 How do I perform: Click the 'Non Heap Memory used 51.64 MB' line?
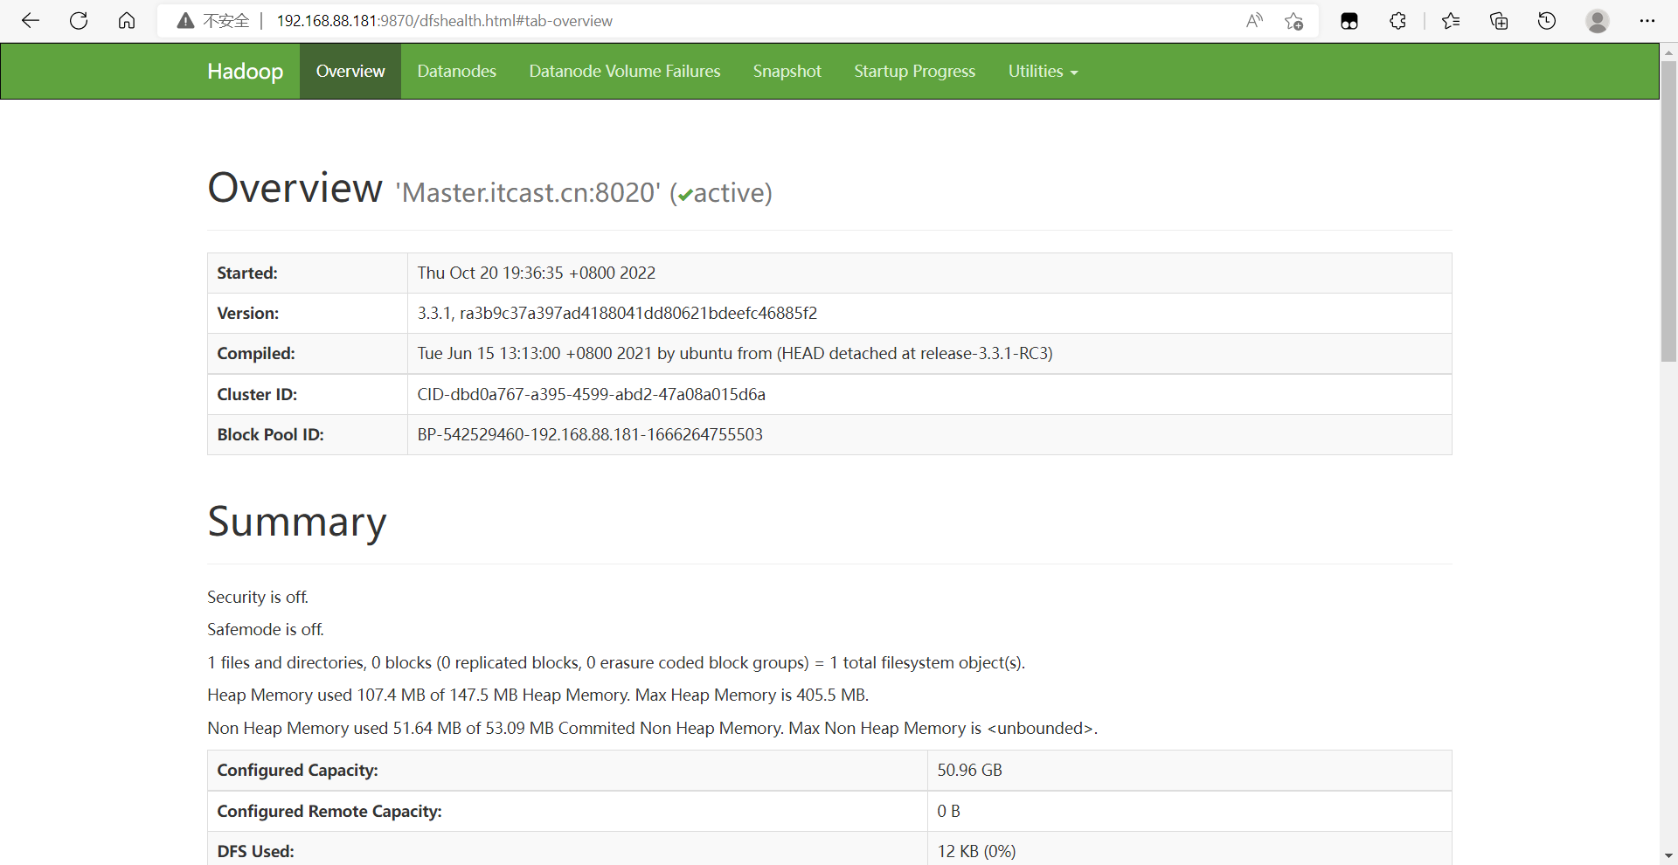point(653,729)
